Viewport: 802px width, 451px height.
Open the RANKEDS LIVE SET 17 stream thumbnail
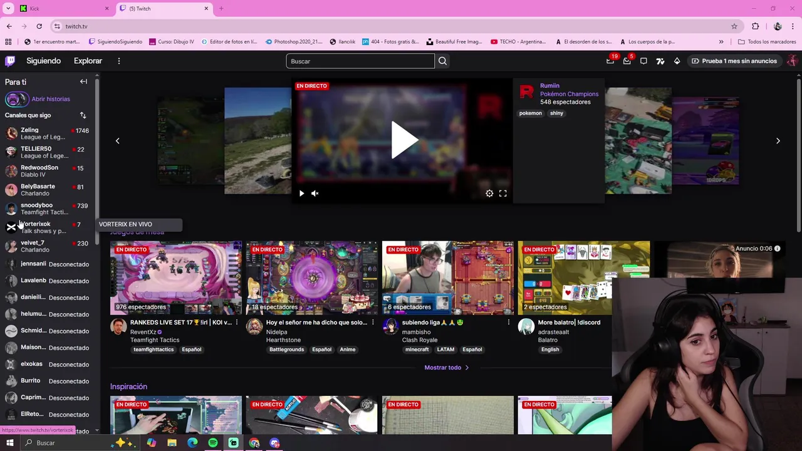pyautogui.click(x=176, y=277)
